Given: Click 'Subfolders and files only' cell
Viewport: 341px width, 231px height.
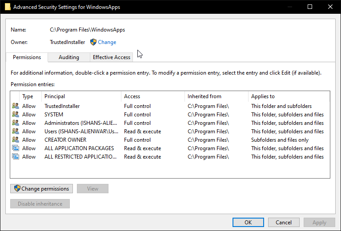Looking at the screenshot, I should (280, 140).
